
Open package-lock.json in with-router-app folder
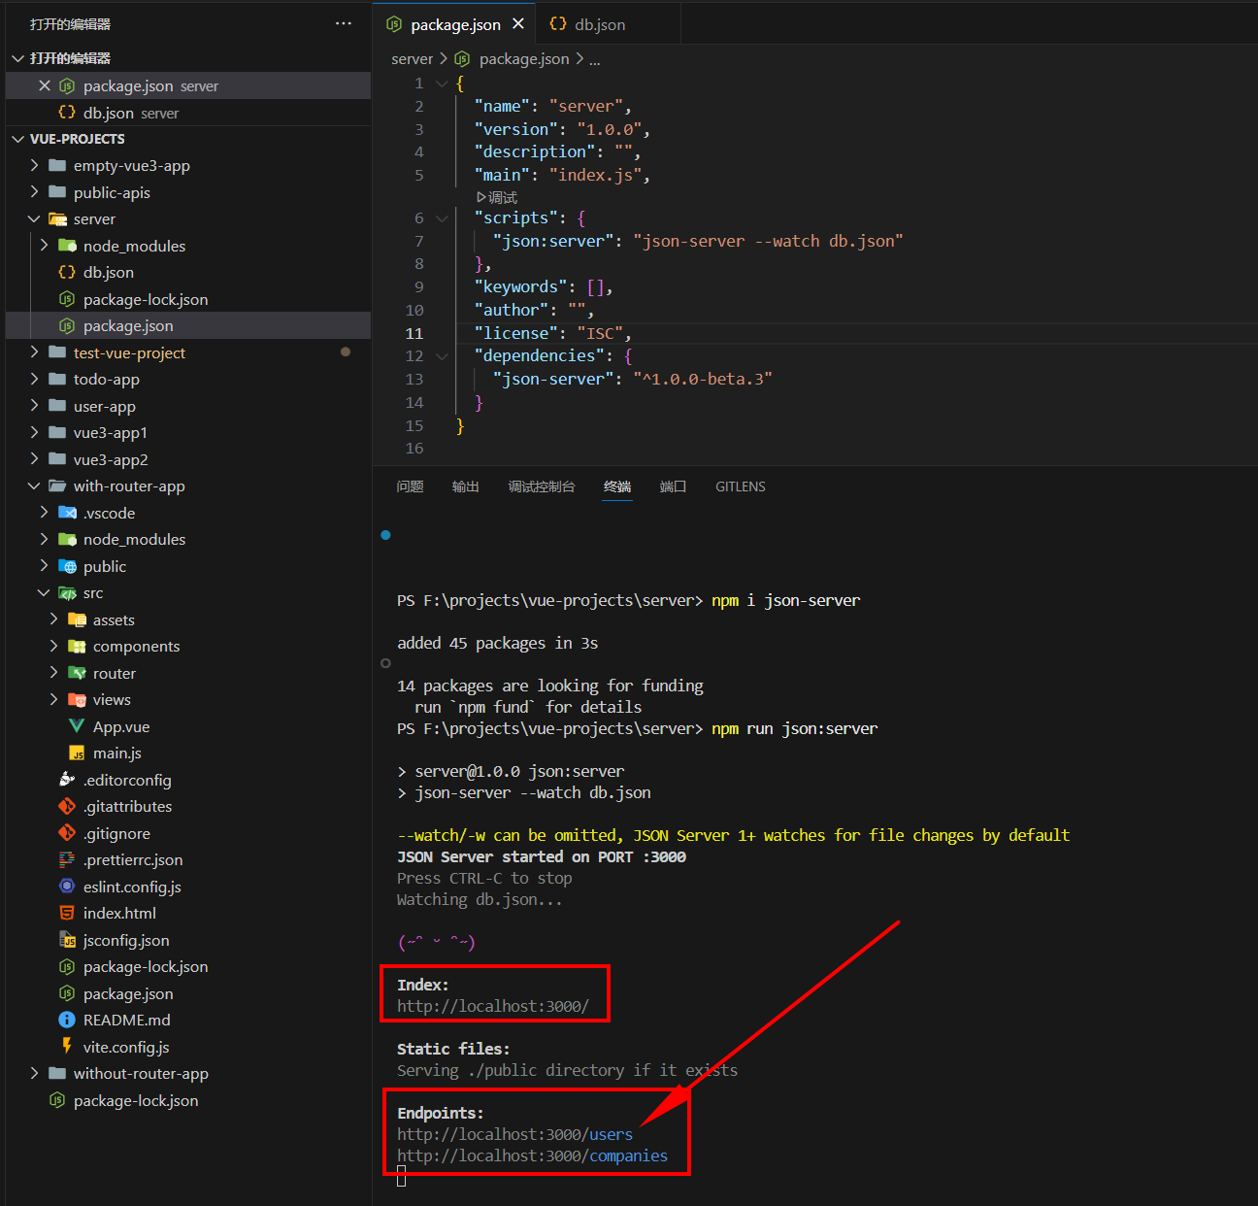[146, 966]
